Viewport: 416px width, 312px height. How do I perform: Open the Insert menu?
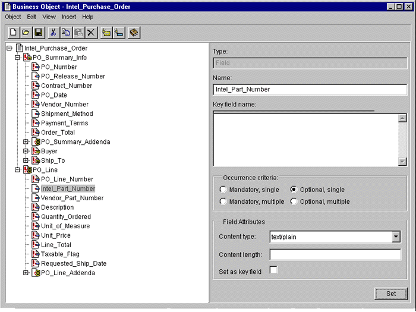[x=69, y=17]
